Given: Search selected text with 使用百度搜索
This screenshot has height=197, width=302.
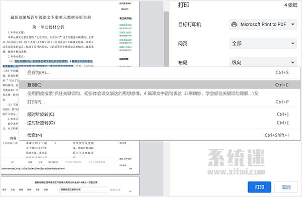Looking at the screenshot, I should (160, 93).
